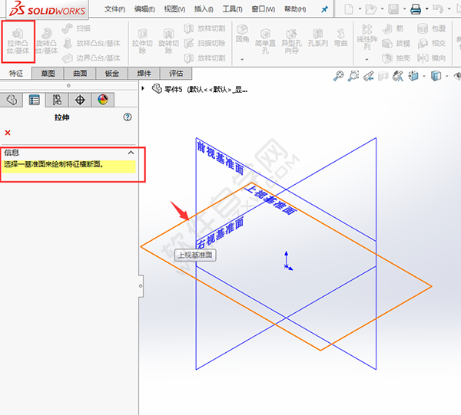Open the DimXpertManager crosshair tab
The image size is (461, 415).
coord(80,100)
